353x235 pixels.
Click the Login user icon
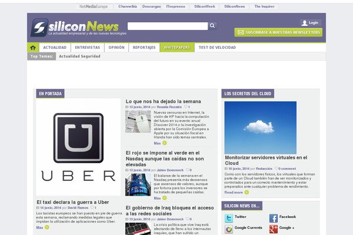coord(304,23)
